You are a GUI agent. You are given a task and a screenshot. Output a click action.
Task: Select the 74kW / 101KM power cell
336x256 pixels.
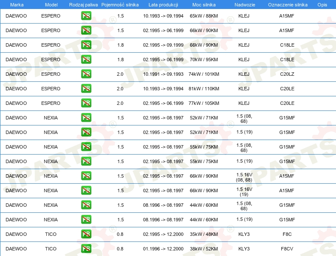click(x=204, y=74)
